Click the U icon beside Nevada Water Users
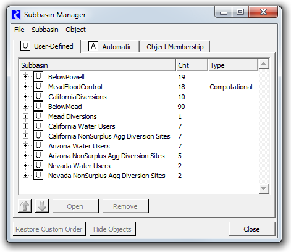The width and height of the screenshot is (291, 252). click(x=38, y=165)
